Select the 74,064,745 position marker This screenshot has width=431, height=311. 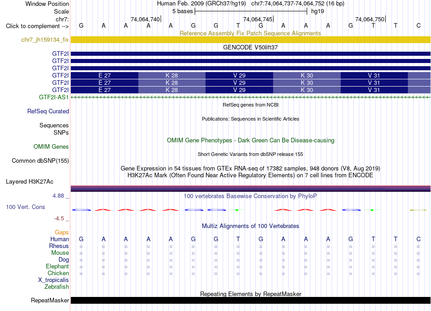coord(258,19)
